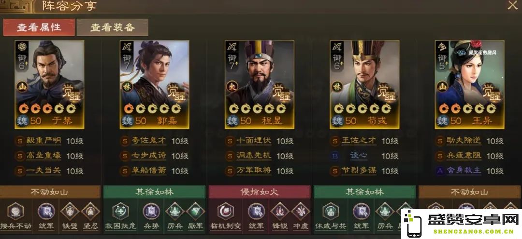
Task: Open the 毅重严明 skill link
Action: (43, 141)
